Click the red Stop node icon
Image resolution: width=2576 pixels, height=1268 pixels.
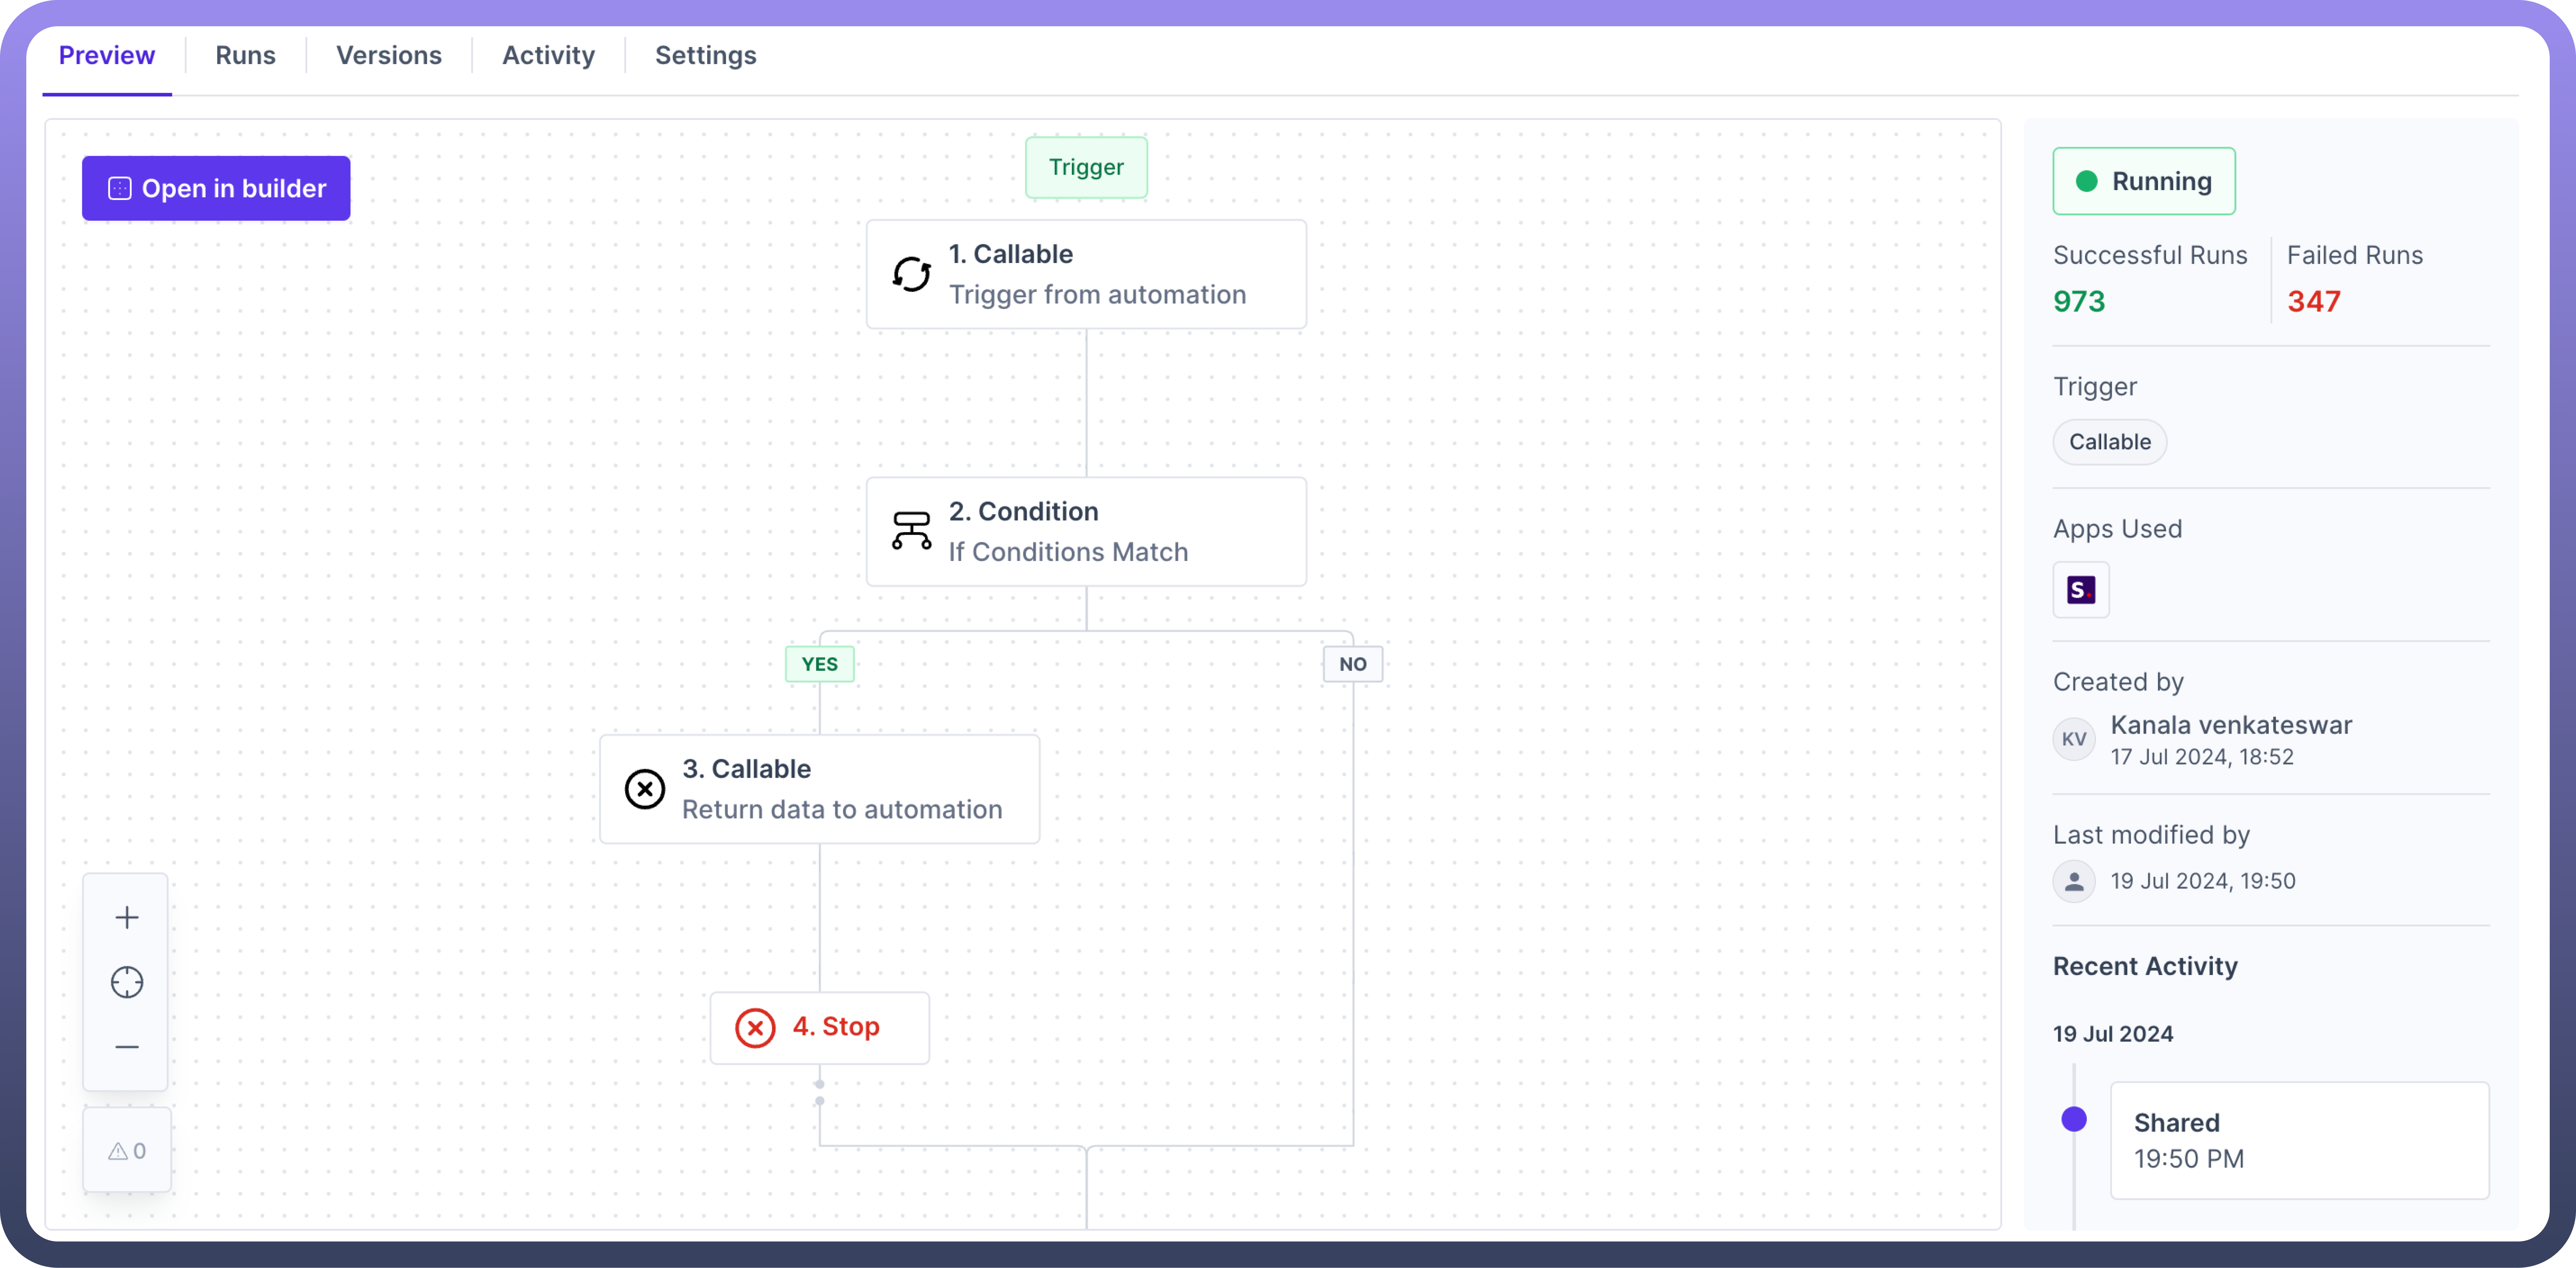(x=755, y=1027)
